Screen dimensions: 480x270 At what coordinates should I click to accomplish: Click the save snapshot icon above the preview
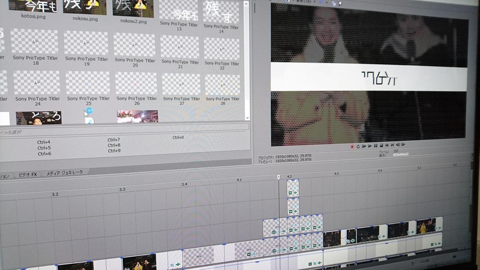tap(340, 4)
